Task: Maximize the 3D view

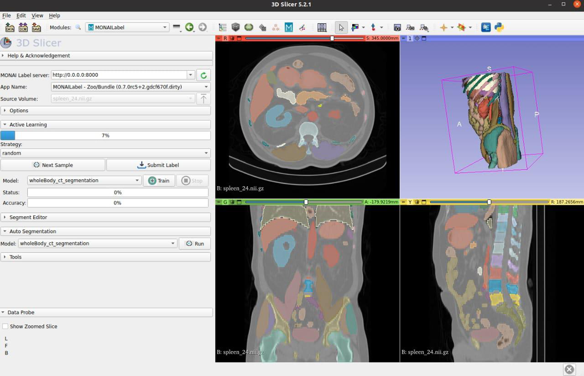Action: pos(424,38)
